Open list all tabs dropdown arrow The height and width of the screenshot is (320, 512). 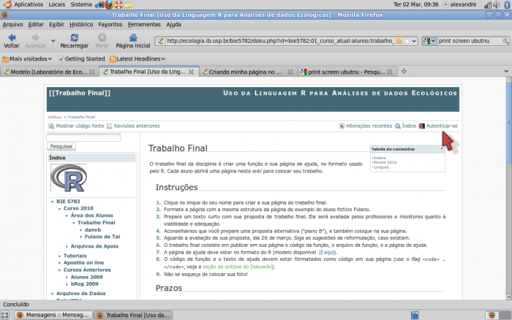point(506,72)
